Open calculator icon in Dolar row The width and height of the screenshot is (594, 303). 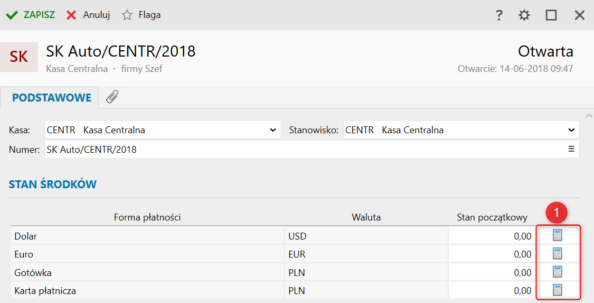(557, 236)
